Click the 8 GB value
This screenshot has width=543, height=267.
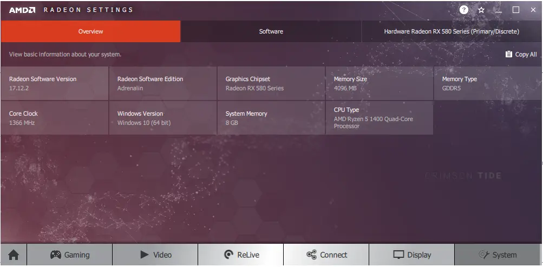pos(232,123)
